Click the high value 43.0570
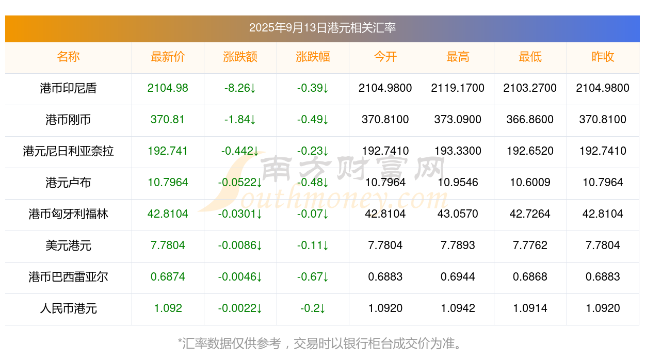Image resolution: width=645 pixels, height=360 pixels. (458, 214)
